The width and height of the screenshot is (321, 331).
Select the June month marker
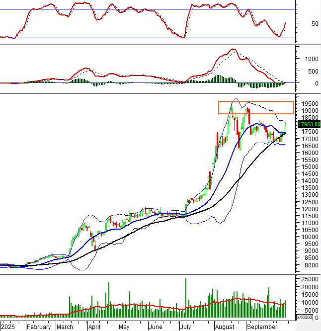[x=156, y=327]
